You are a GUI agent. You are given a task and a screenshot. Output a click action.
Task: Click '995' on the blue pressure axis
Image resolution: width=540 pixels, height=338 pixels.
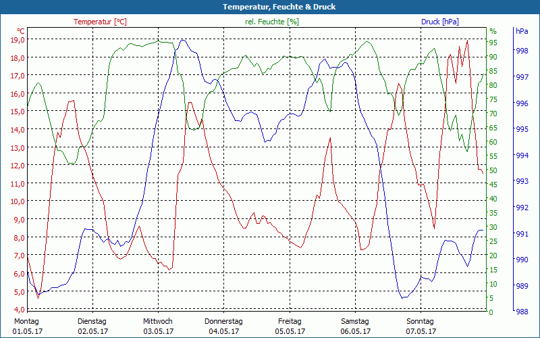pos(522,129)
